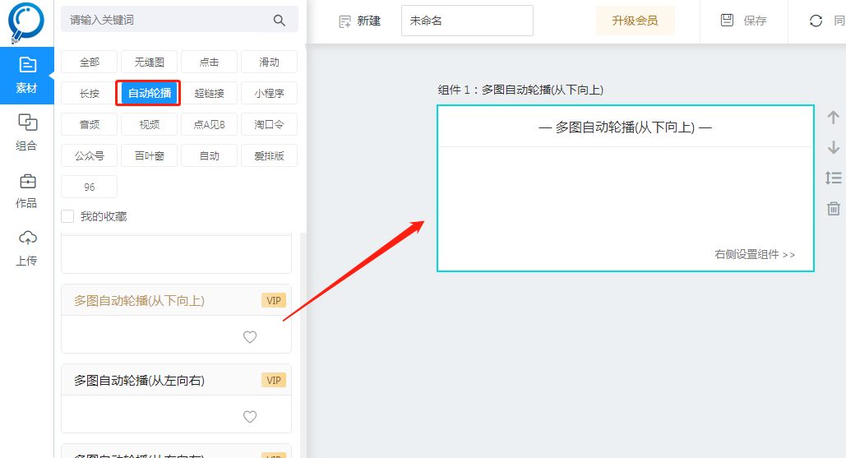Click the 未命名 title input field
Viewport: 846px width, 458px height.
[466, 21]
